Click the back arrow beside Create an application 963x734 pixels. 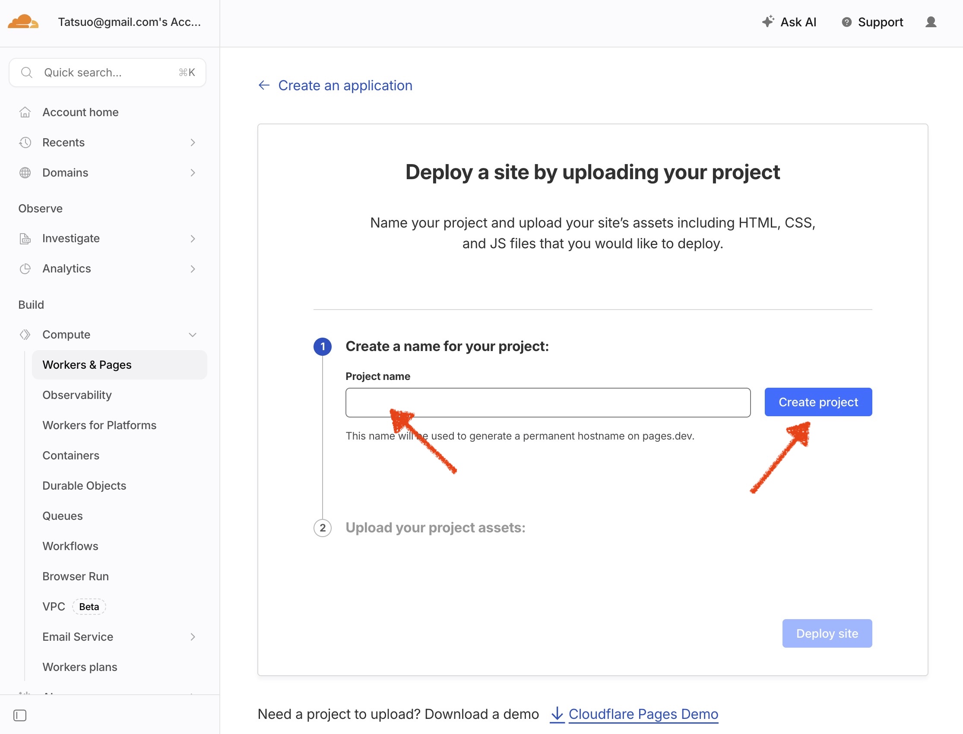point(264,85)
